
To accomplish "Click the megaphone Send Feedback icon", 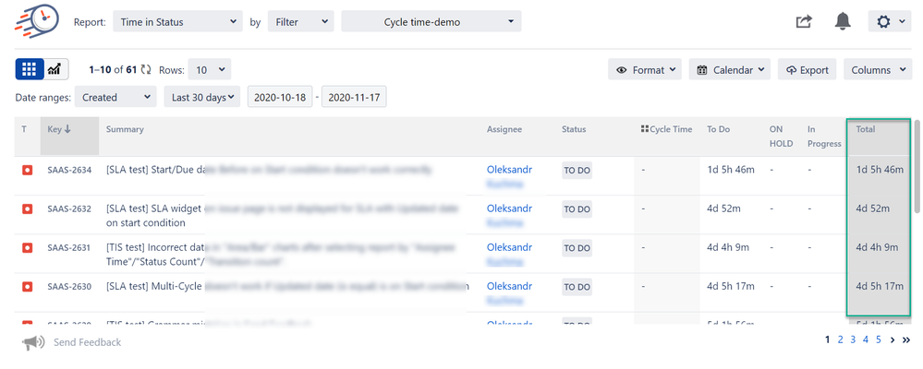I will click(33, 342).
